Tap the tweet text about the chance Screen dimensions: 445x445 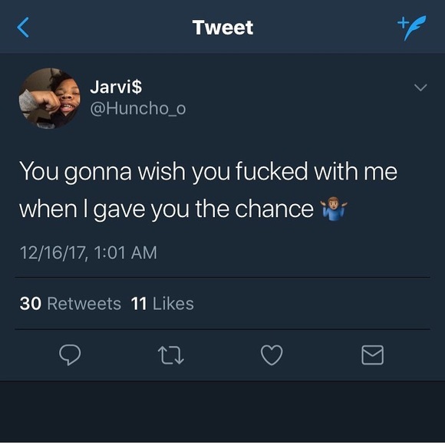click(x=209, y=190)
